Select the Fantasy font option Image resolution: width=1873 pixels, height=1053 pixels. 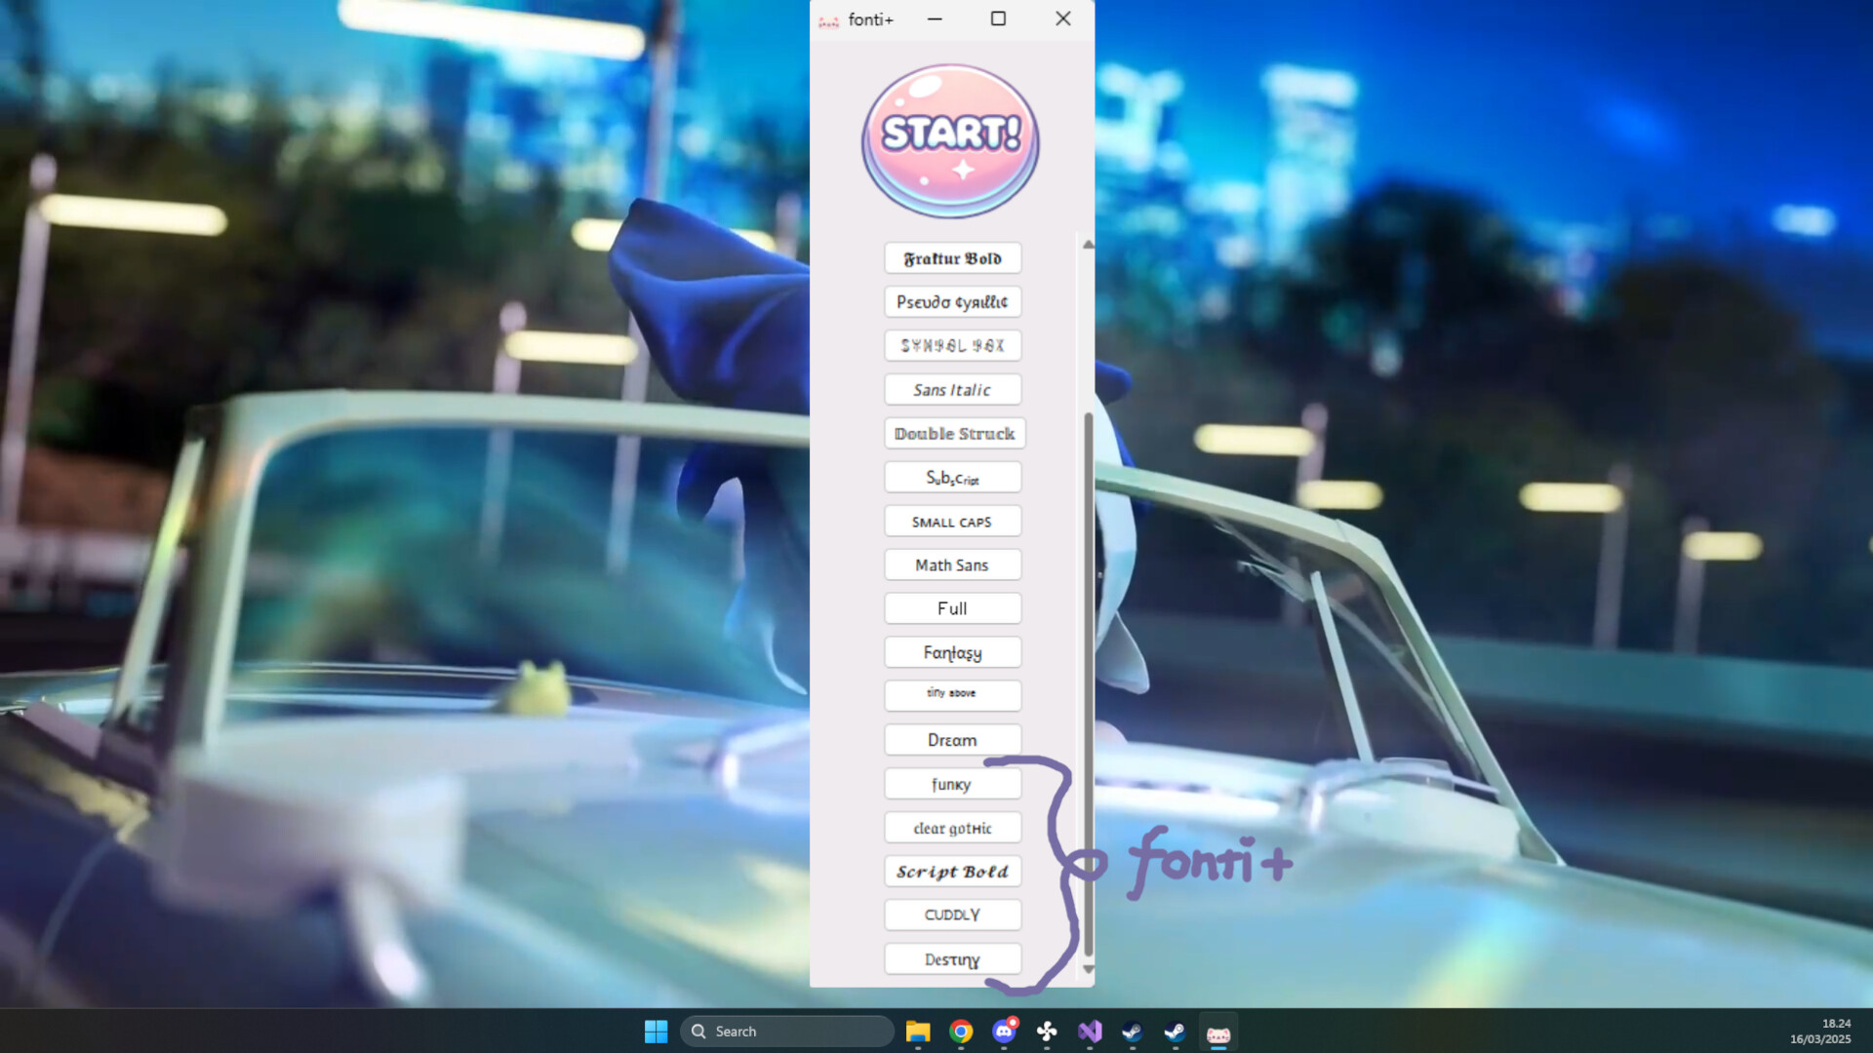coord(952,651)
